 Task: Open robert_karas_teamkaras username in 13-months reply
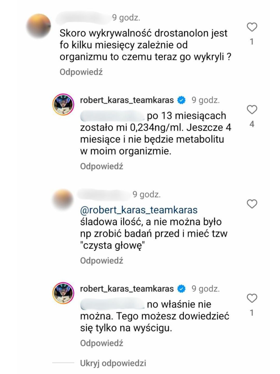pyautogui.click(x=127, y=100)
